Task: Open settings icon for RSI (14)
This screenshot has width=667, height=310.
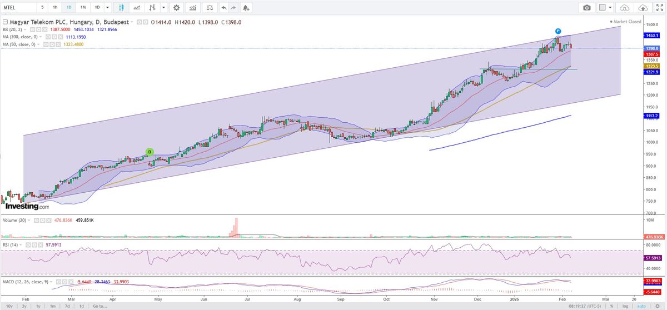Action: point(34,244)
